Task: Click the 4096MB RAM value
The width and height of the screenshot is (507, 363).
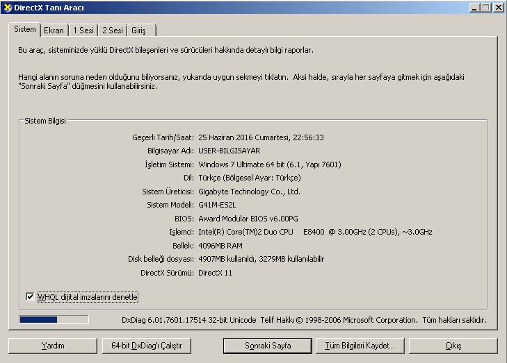Action: pos(220,246)
